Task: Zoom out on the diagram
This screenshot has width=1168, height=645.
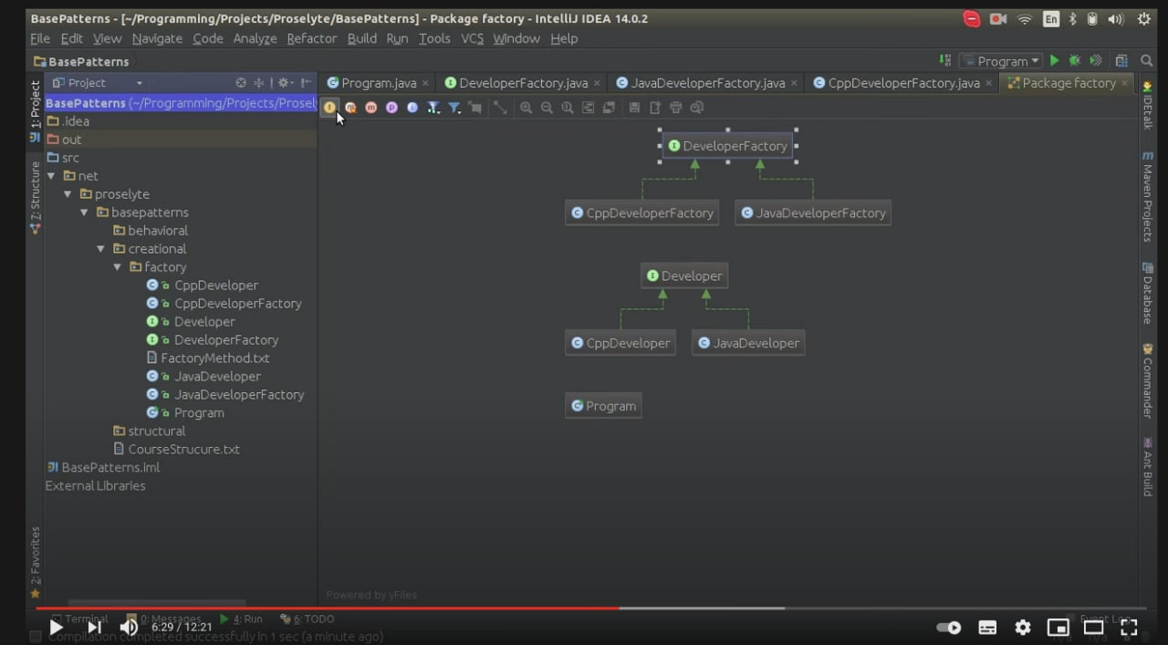Action: pos(547,108)
